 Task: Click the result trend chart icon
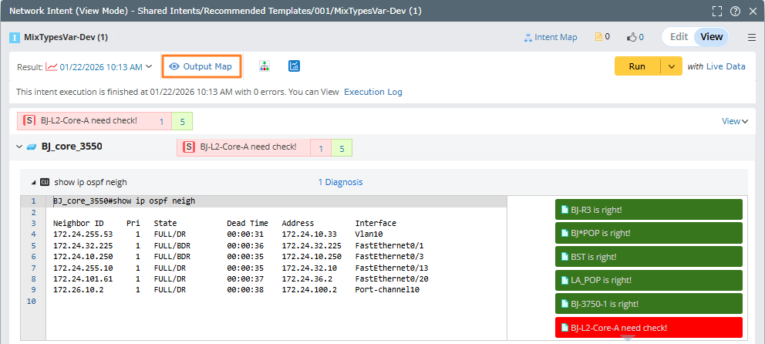(x=51, y=66)
